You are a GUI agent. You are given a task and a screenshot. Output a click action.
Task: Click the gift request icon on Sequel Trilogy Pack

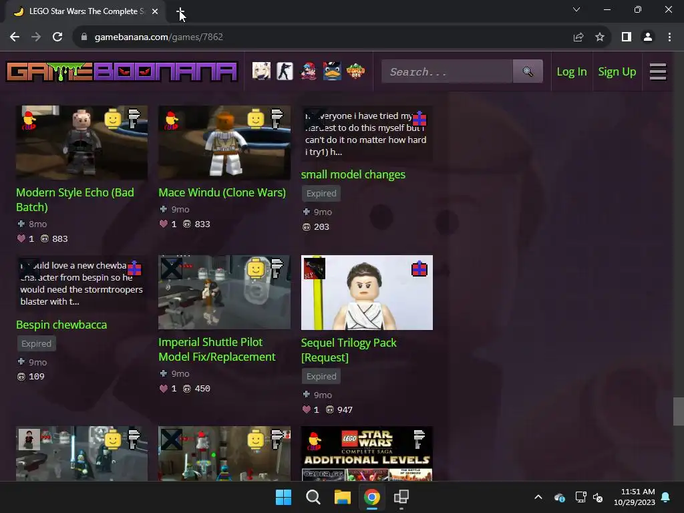pos(419,269)
